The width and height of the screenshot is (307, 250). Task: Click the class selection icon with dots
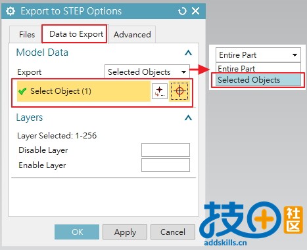[160, 91]
